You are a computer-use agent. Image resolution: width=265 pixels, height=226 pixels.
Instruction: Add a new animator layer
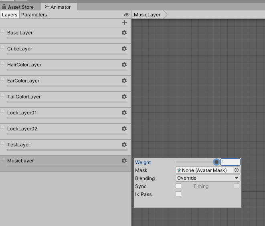tap(124, 23)
